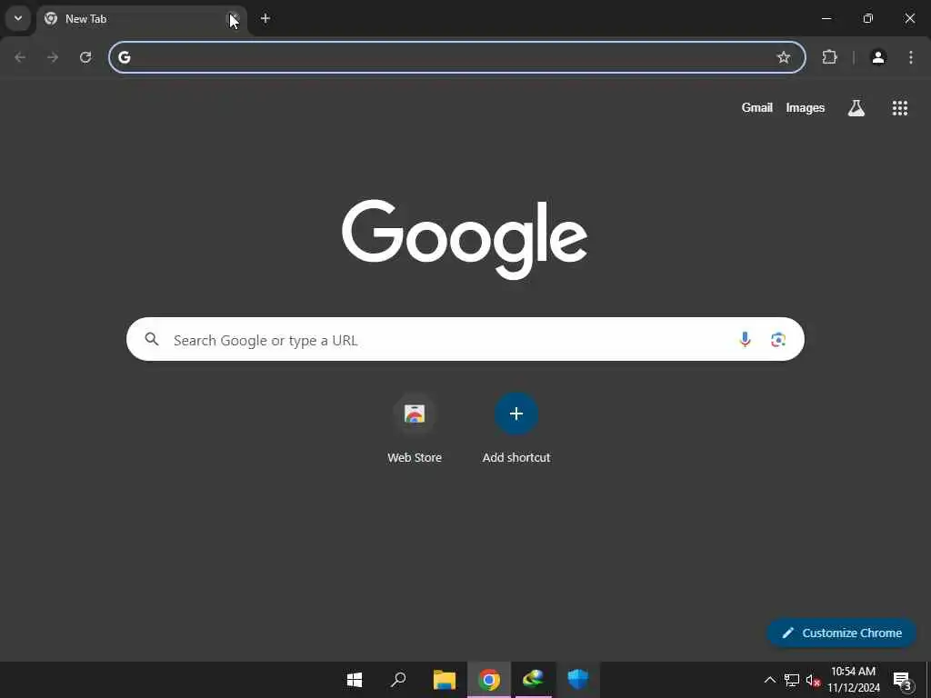Viewport: 931px width, 698px height.
Task: Click the browser forward arrow
Action: pyautogui.click(x=53, y=57)
